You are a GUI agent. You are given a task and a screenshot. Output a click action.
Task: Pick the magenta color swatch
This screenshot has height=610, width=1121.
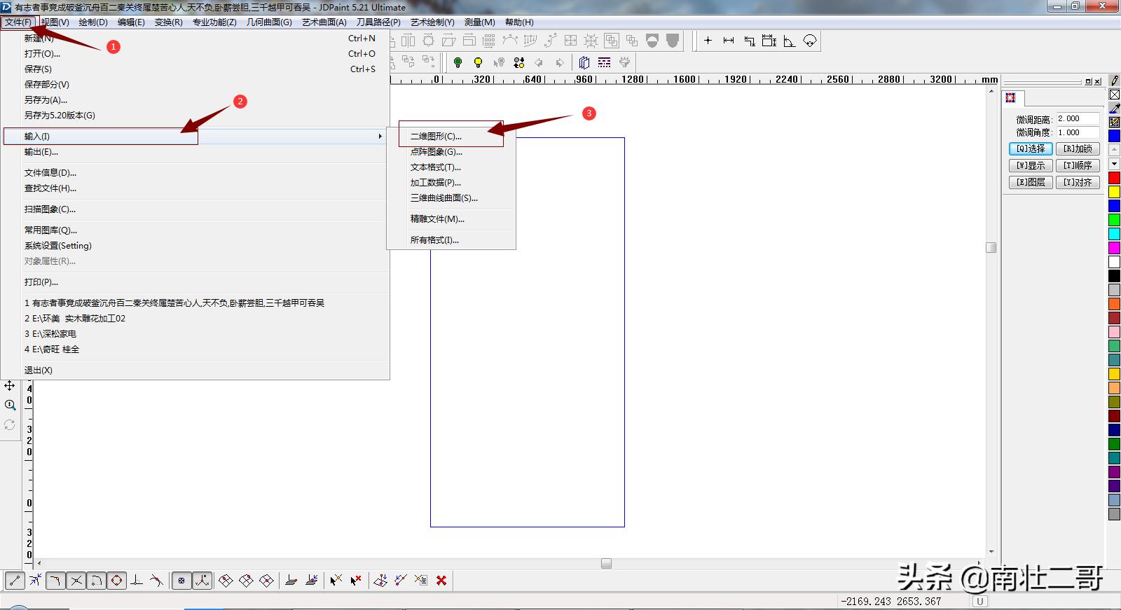(1114, 248)
